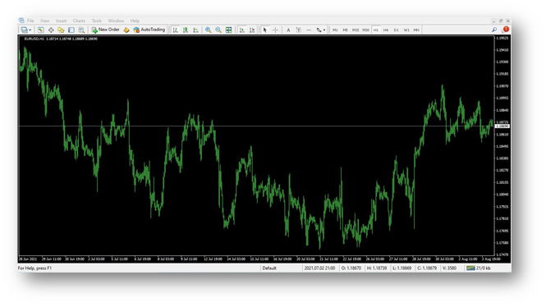Click the 28 Jun 2021 time axis label
The image size is (546, 307).
click(28, 259)
